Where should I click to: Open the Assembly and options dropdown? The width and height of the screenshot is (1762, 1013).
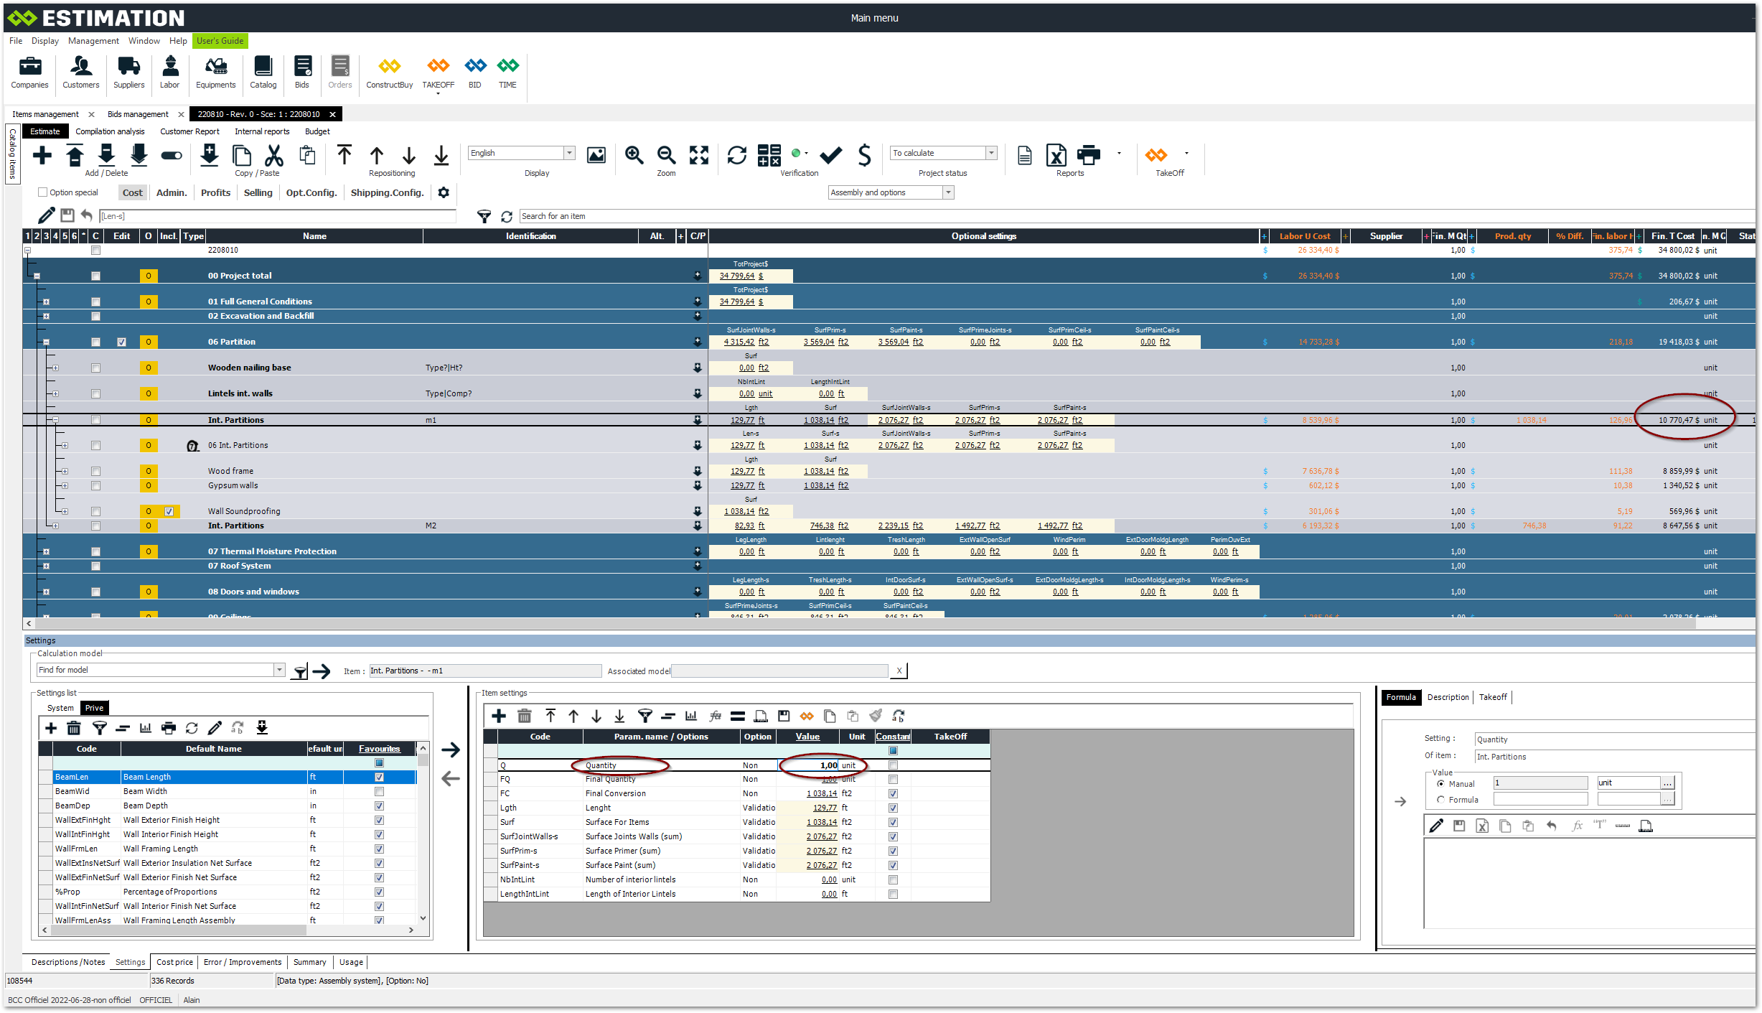tap(948, 192)
